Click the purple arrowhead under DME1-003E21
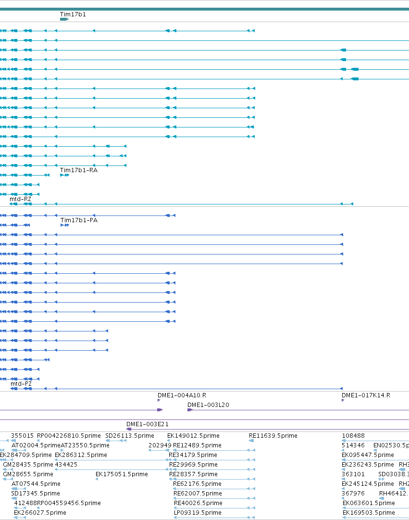 pos(129,429)
